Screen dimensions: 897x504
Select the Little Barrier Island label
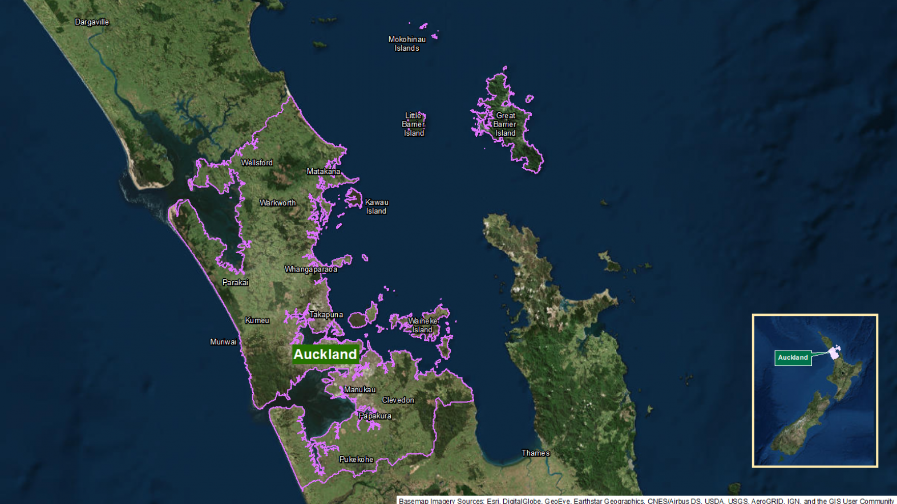point(414,124)
